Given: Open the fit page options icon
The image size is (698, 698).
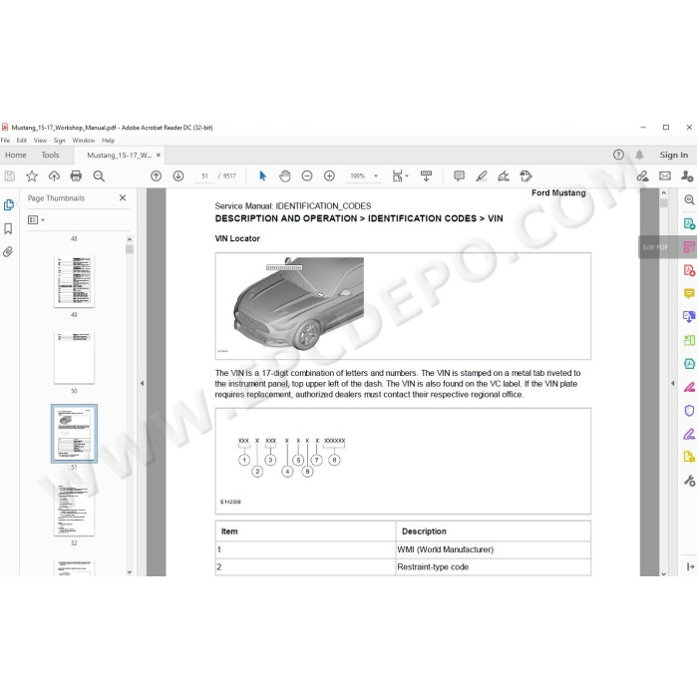Looking at the screenshot, I should (x=400, y=176).
